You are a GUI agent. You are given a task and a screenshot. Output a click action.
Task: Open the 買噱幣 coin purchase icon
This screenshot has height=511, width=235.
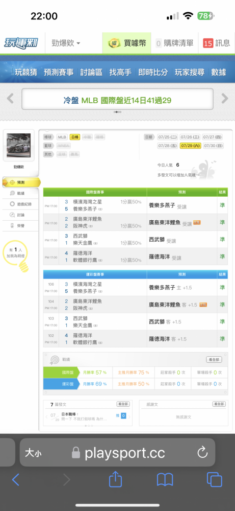pos(113,43)
